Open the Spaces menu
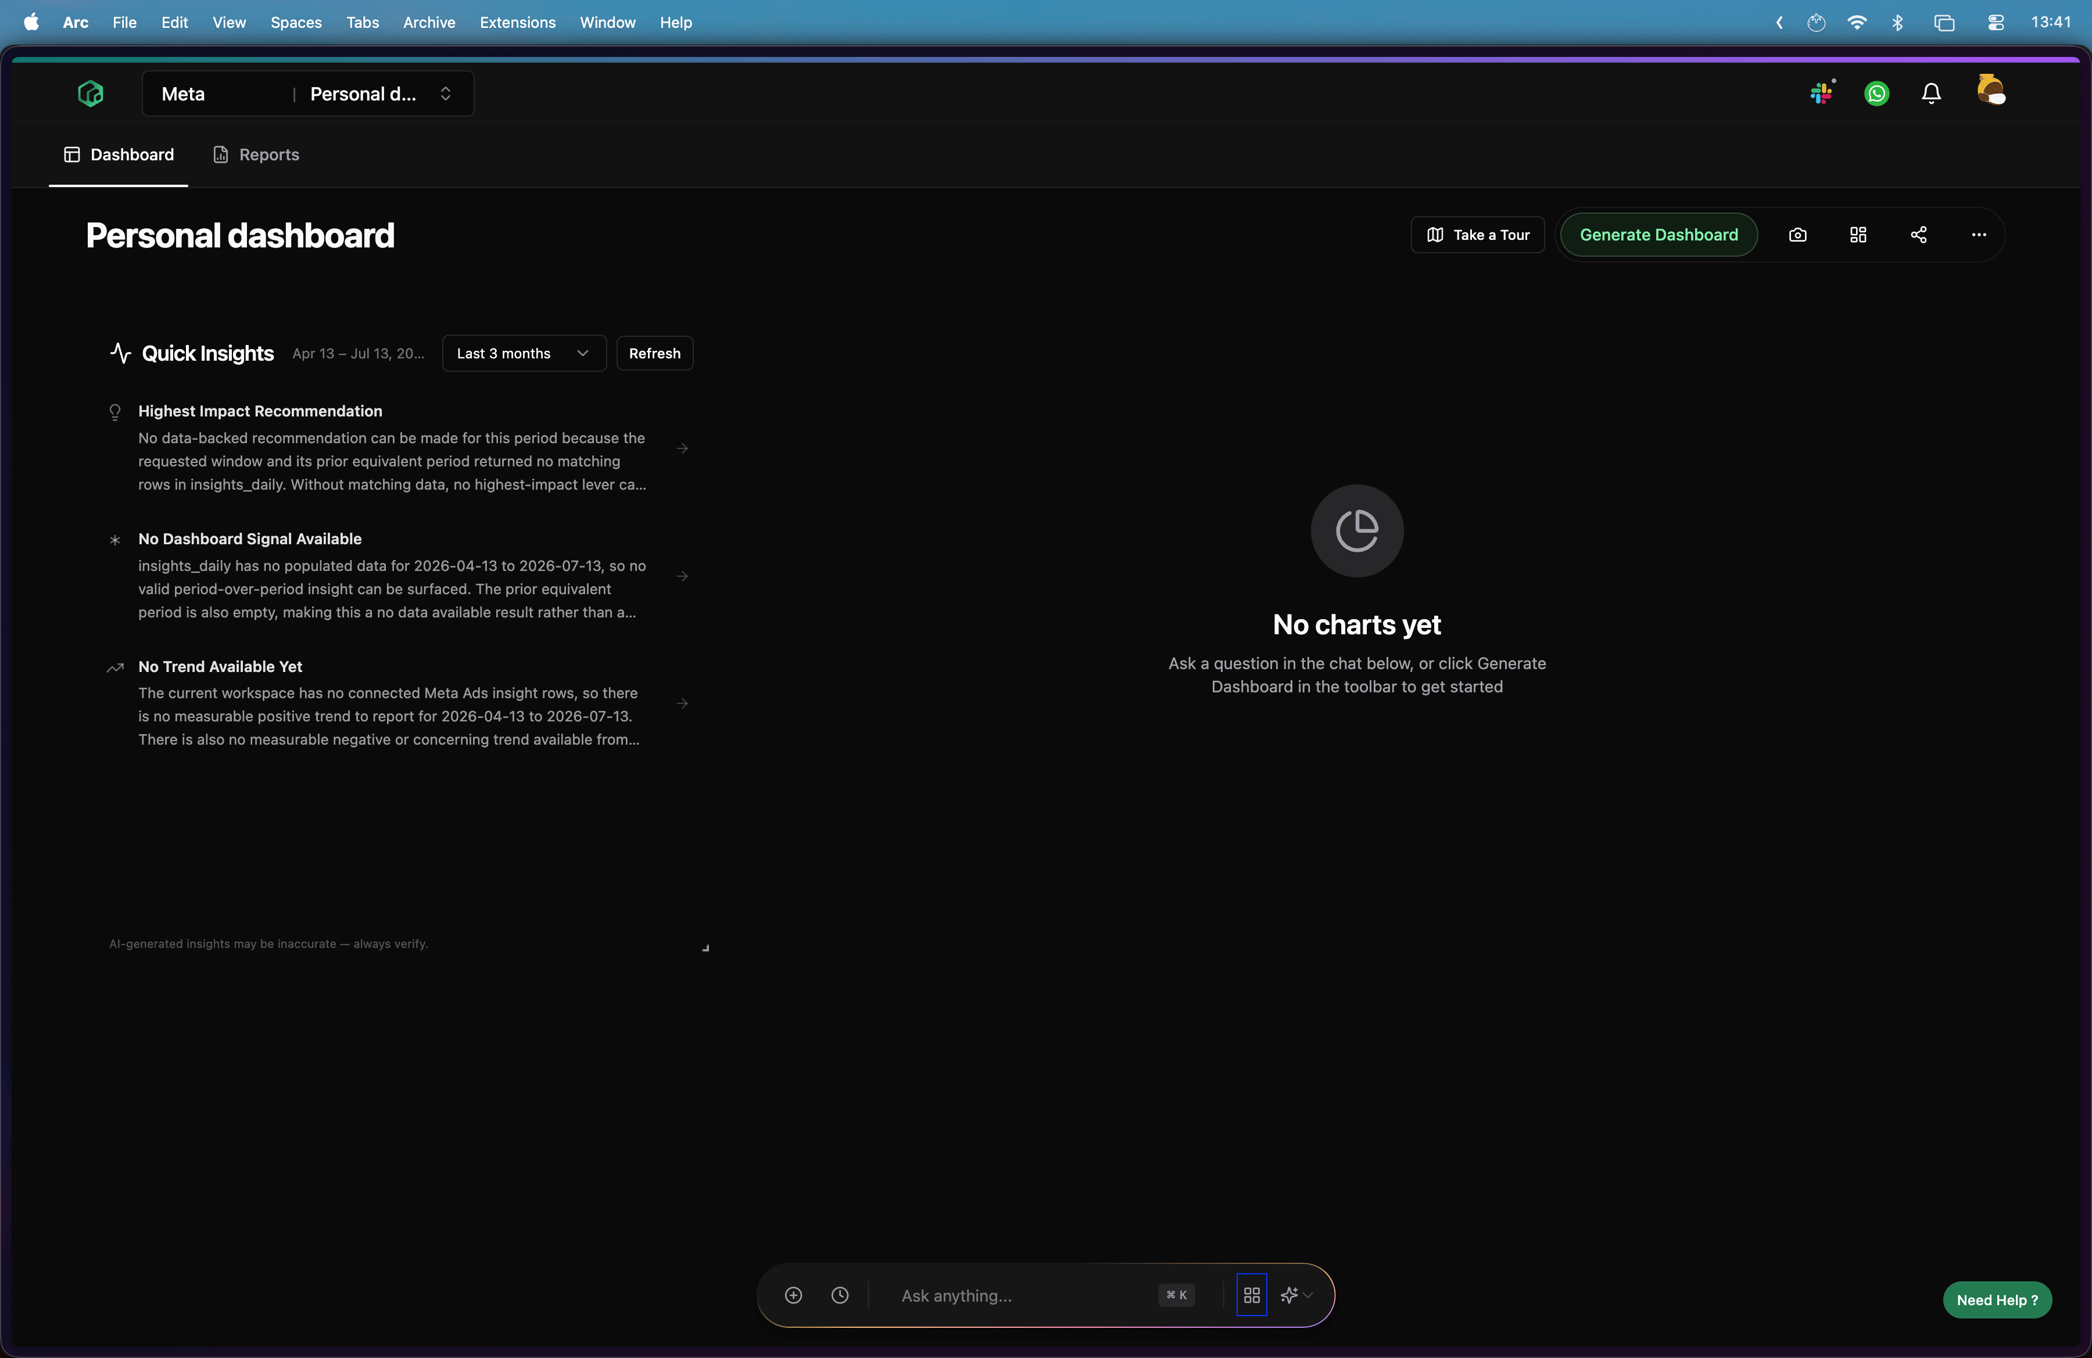Viewport: 2092px width, 1358px height. pos(296,22)
